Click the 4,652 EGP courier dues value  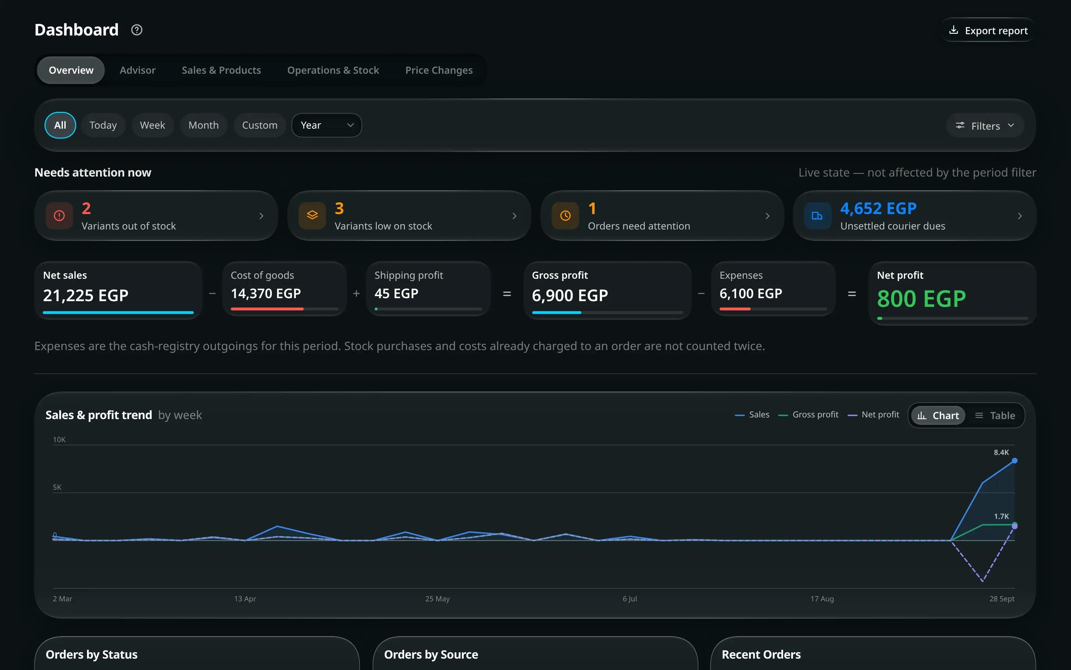point(878,208)
